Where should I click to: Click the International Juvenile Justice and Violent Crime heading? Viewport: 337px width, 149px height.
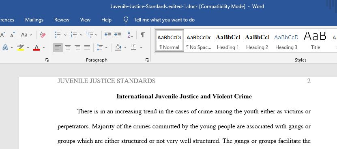pyautogui.click(x=184, y=96)
